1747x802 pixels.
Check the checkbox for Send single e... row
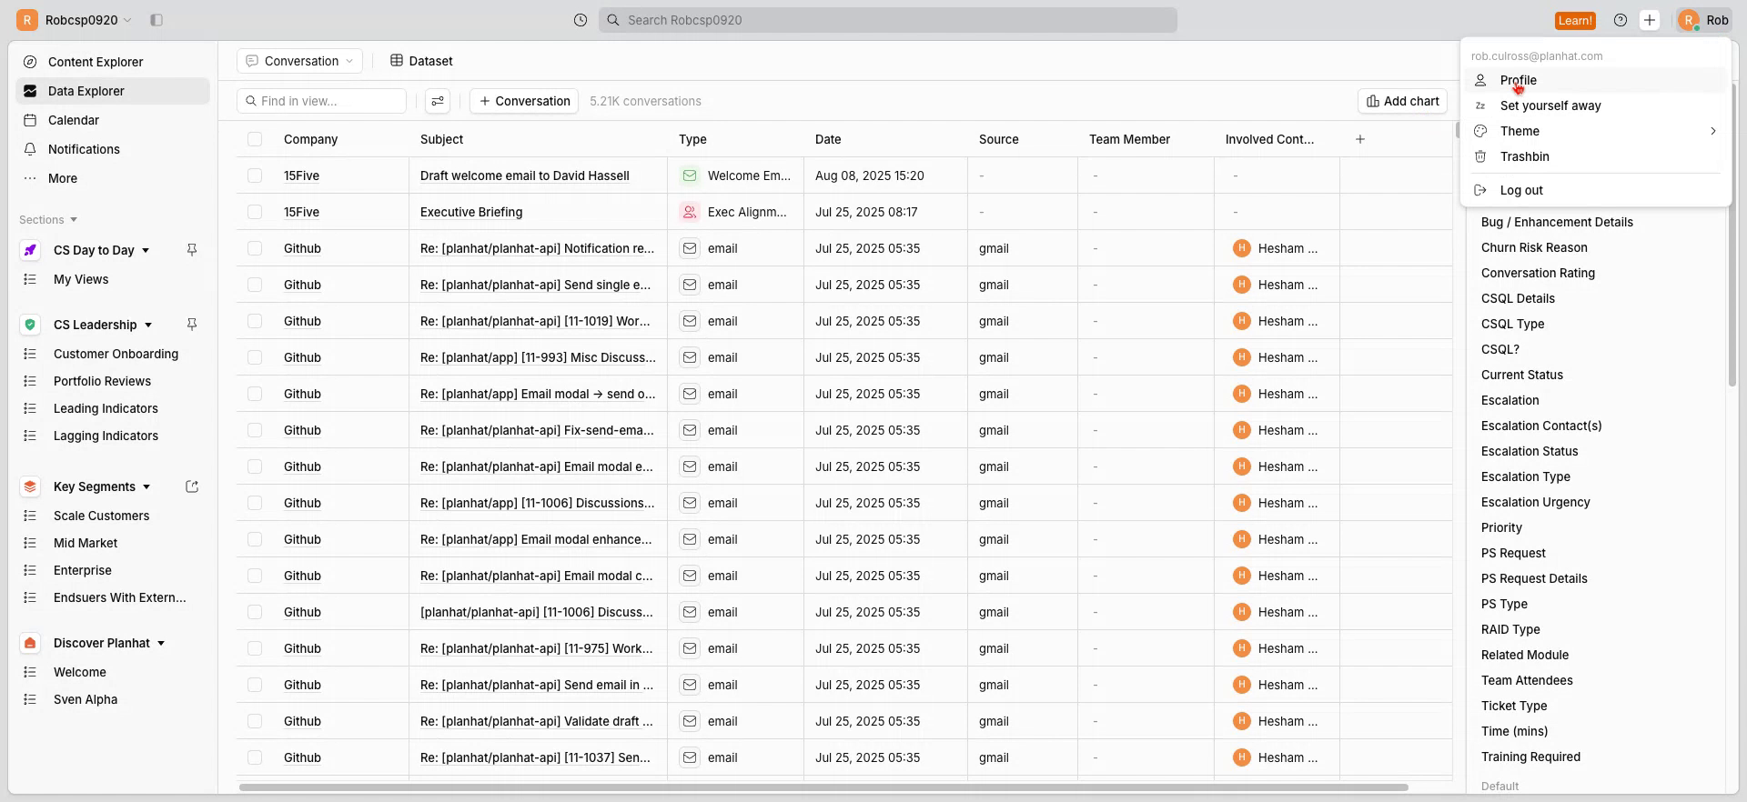coord(255,285)
